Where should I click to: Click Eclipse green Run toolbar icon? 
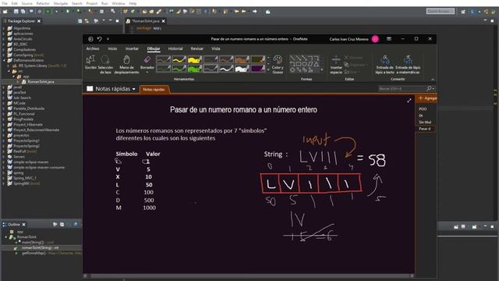pos(68,12)
